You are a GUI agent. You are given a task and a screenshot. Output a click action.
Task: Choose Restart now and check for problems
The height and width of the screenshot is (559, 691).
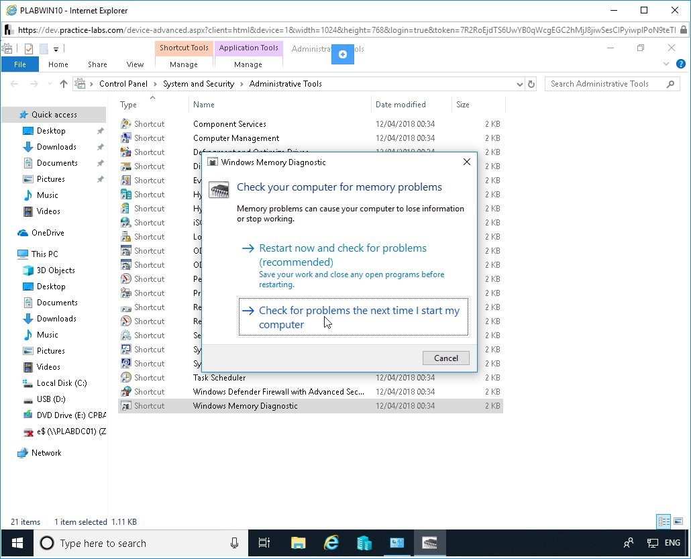[353, 265]
